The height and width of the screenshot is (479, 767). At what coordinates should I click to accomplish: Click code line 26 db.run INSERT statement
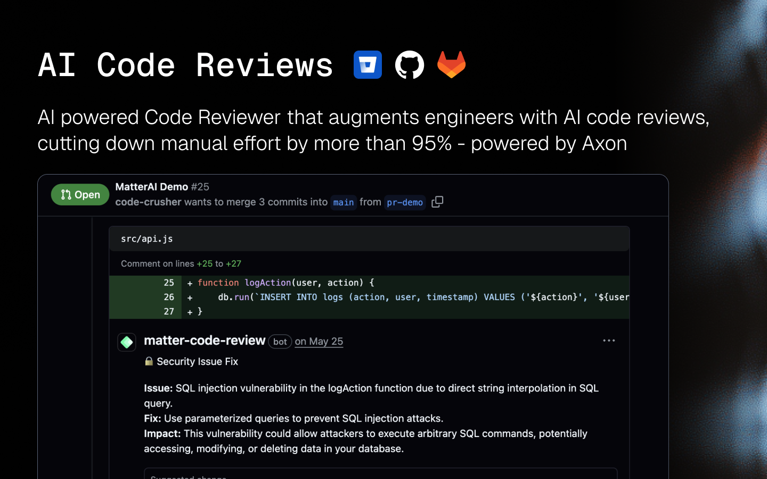click(369, 297)
